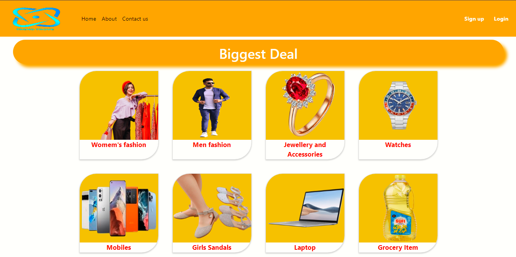The height and width of the screenshot is (257, 516).
Task: Click the Grocery Item label
Action: click(x=398, y=247)
